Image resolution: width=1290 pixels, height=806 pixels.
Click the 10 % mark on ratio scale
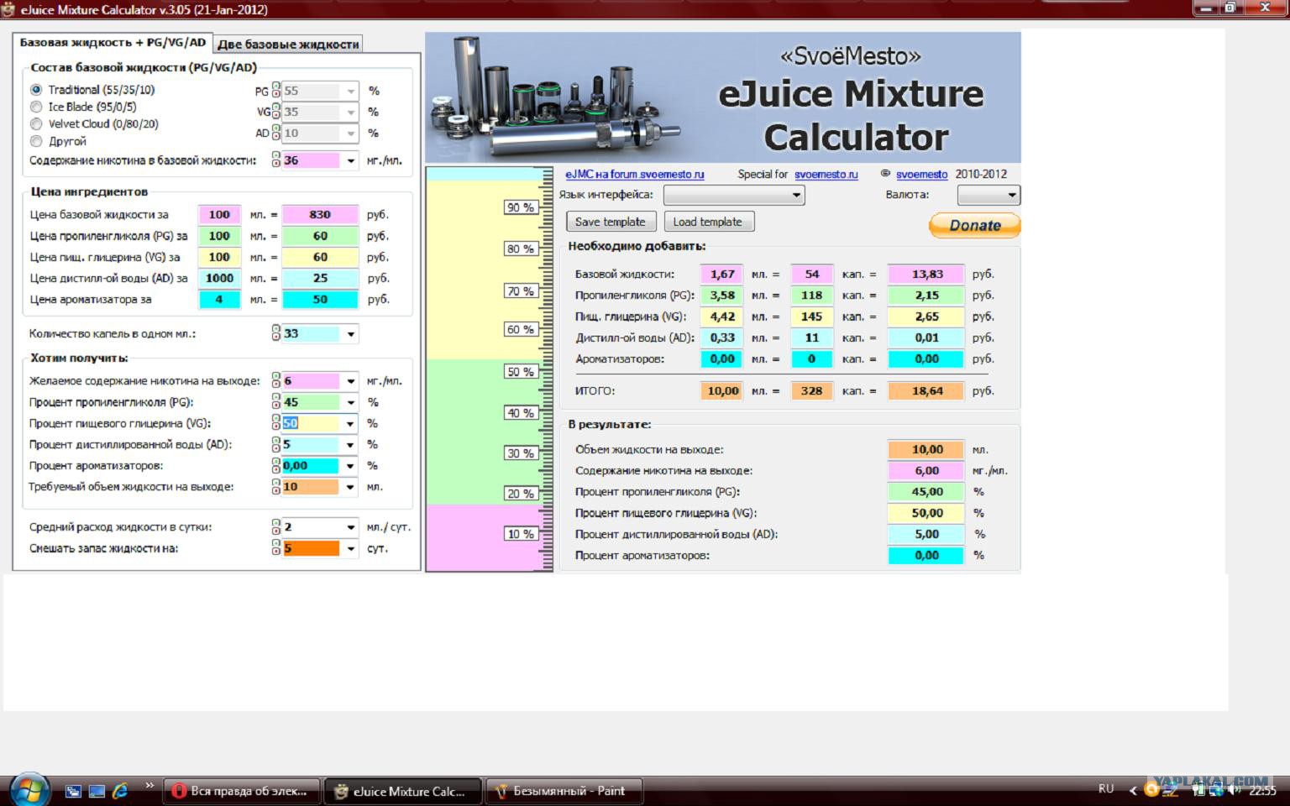520,534
